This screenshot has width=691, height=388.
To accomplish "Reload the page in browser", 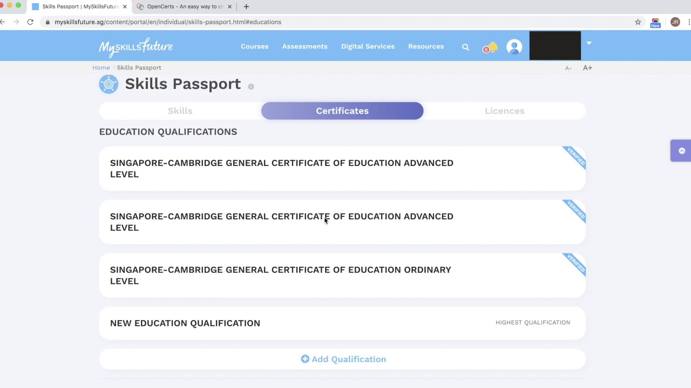I will [x=30, y=22].
